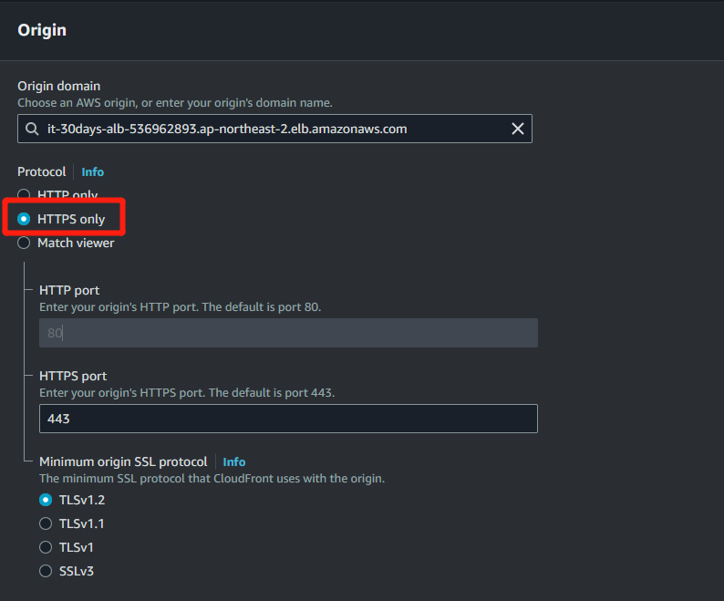Choose the TLSv1.1 radio button
The image size is (724, 601).
coord(46,523)
